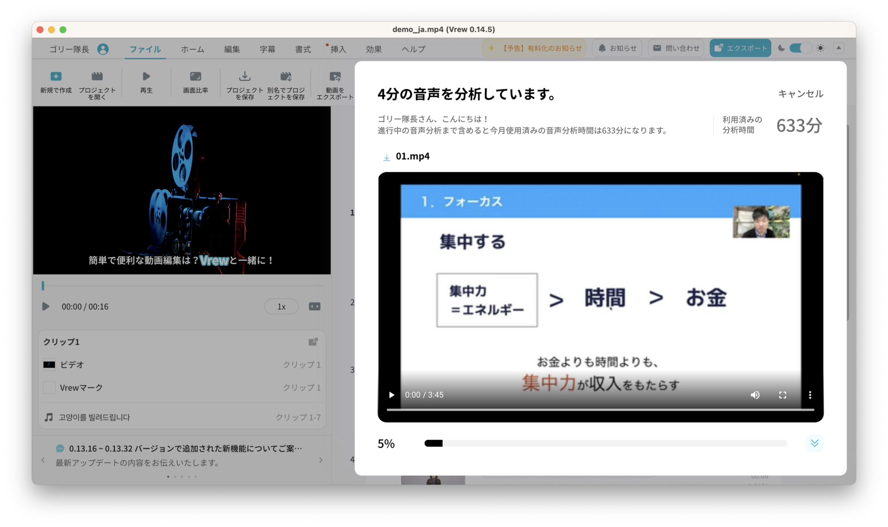
Task: Play the 01.mp4 preview video
Action: 392,395
